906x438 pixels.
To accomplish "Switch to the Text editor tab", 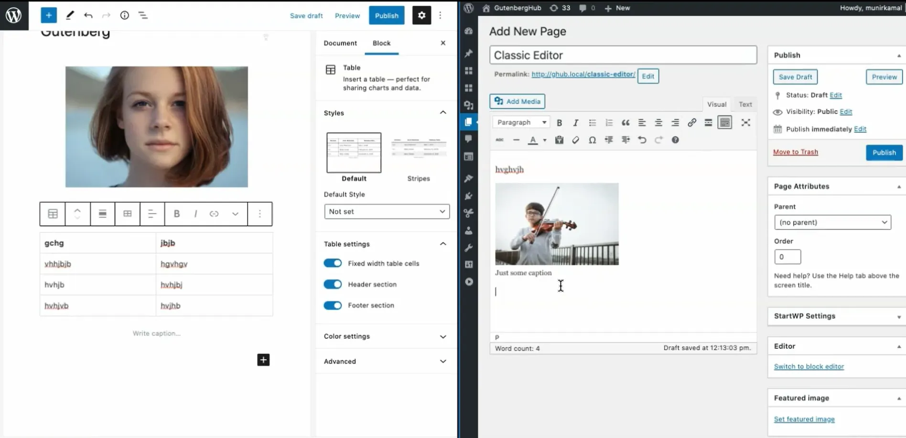I will (745, 104).
